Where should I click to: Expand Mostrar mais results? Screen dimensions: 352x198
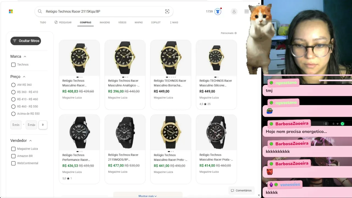point(148,196)
